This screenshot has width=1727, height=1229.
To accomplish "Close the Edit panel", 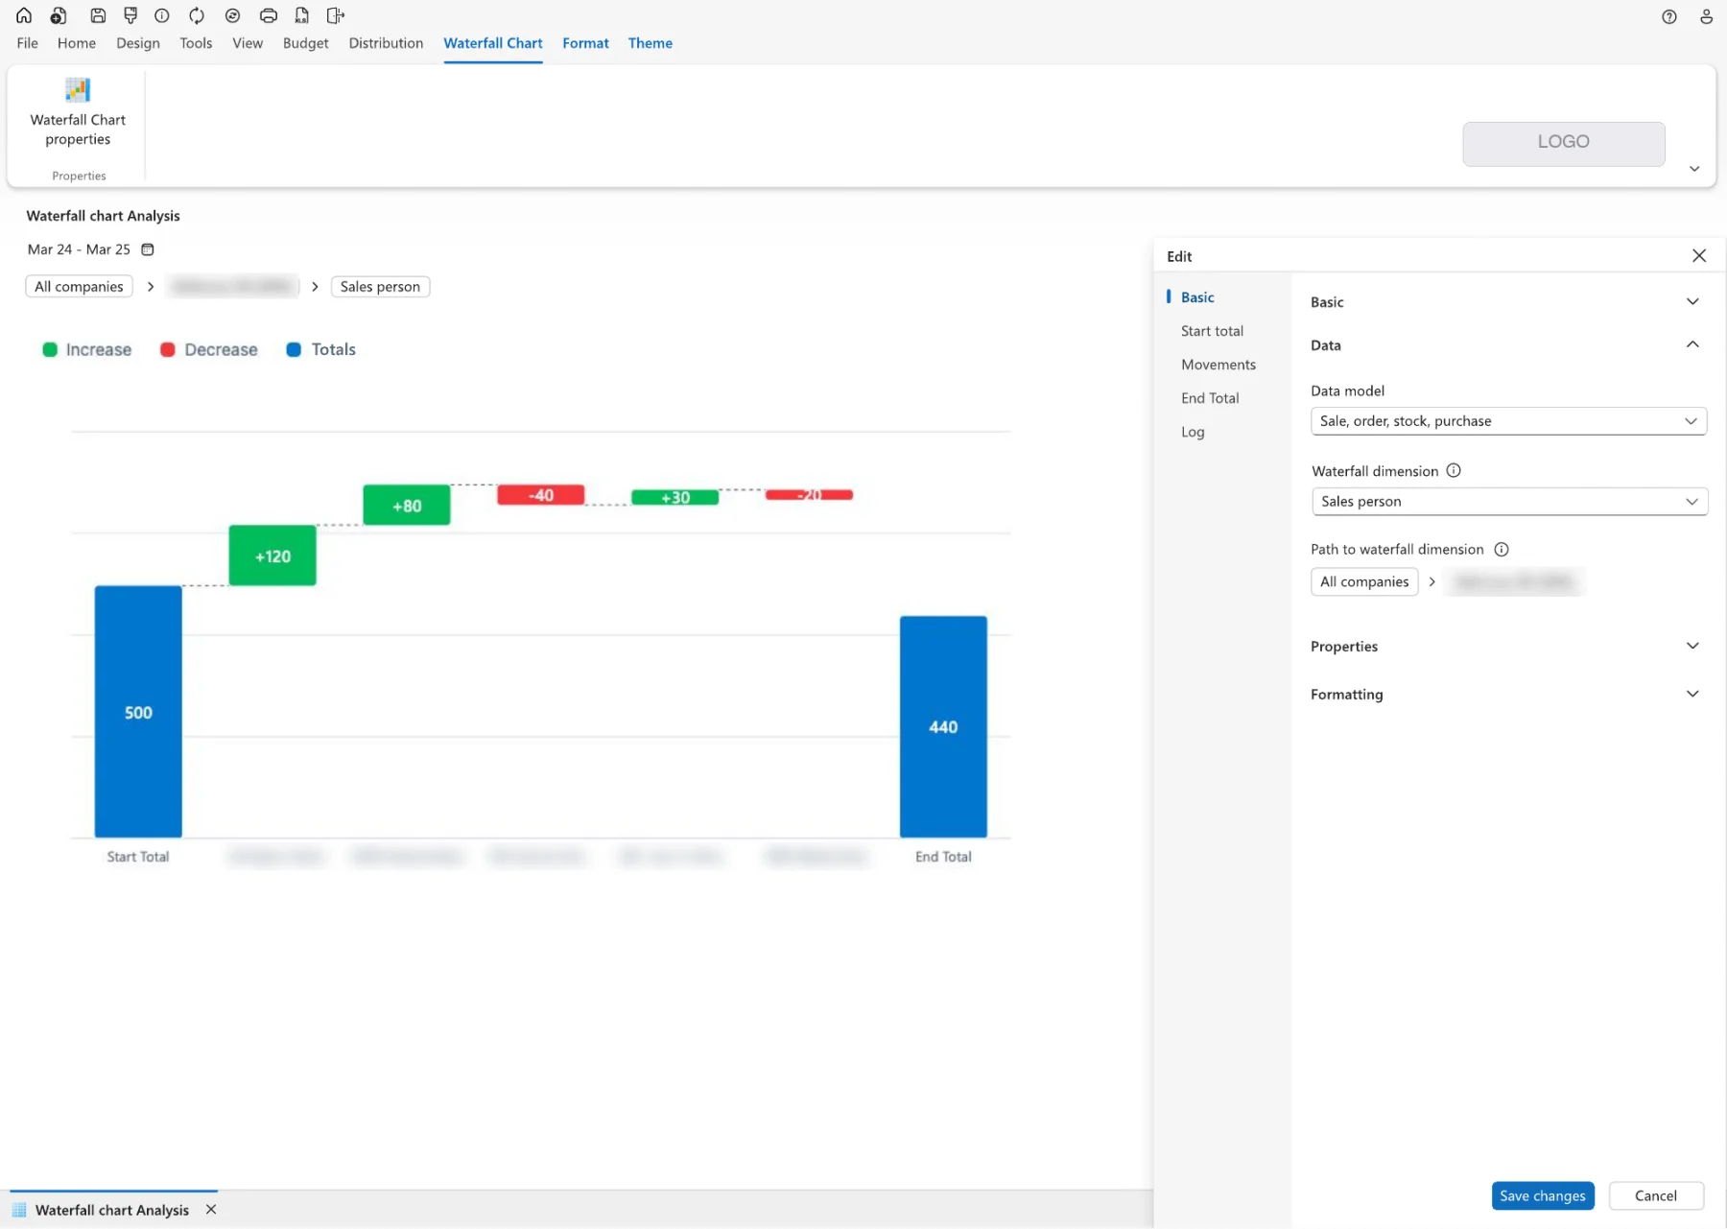I will point(1699,255).
